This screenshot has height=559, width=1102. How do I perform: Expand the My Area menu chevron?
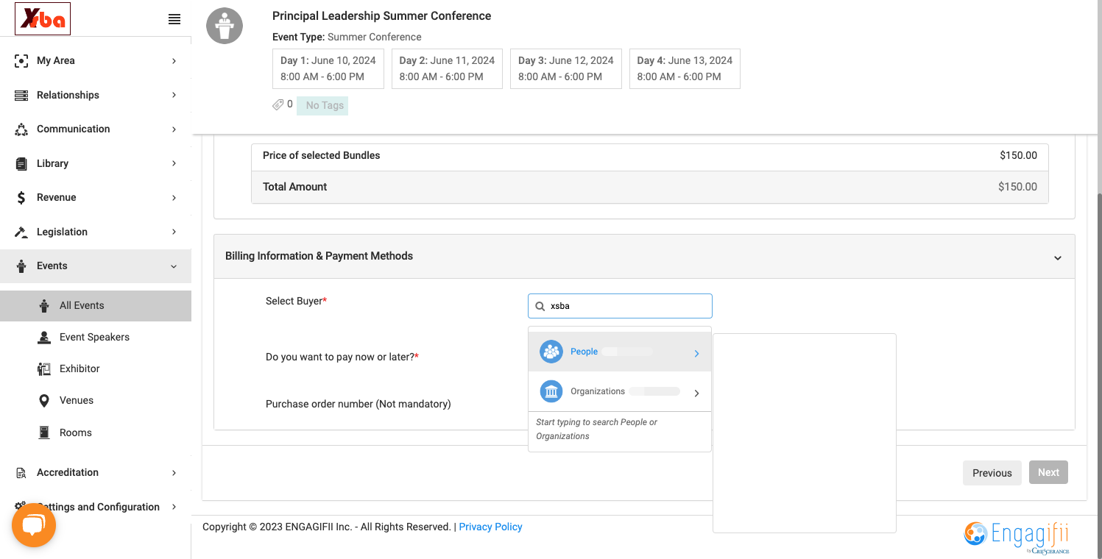[x=174, y=61]
